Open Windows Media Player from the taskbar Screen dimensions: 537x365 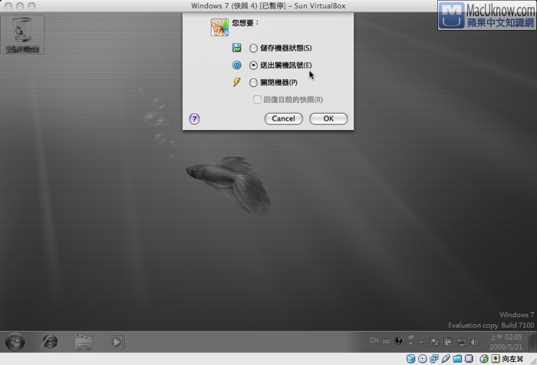coord(117,342)
